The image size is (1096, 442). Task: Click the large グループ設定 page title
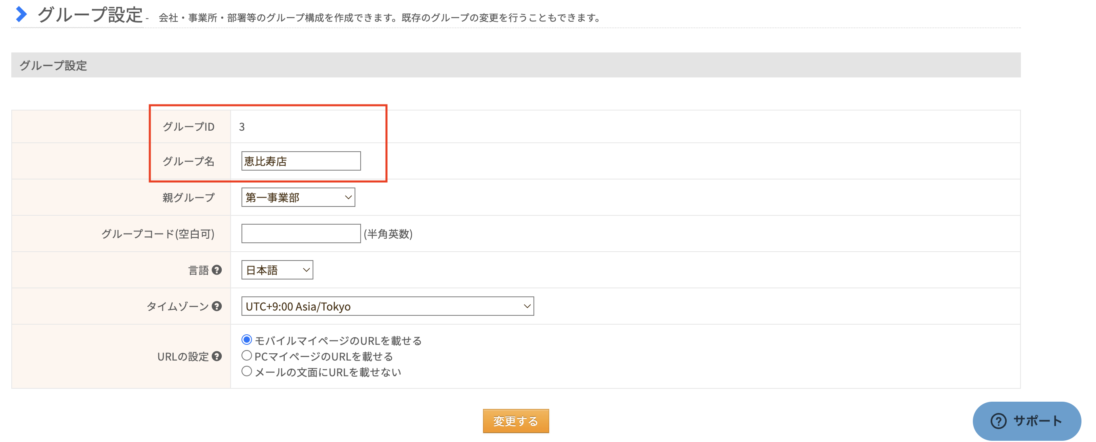pyautogui.click(x=90, y=15)
